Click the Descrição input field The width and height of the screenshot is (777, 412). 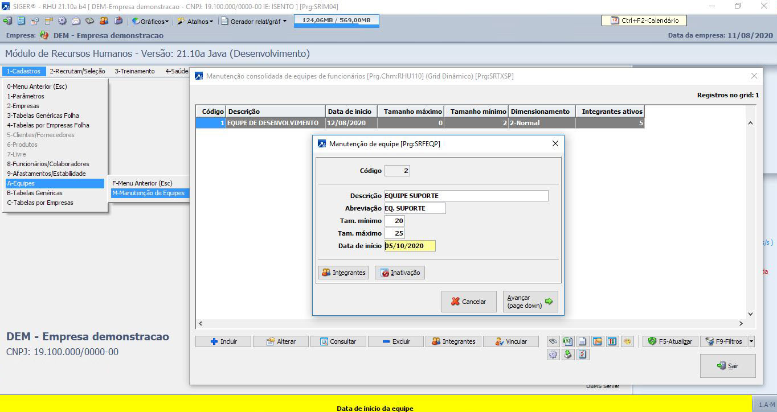tap(467, 196)
